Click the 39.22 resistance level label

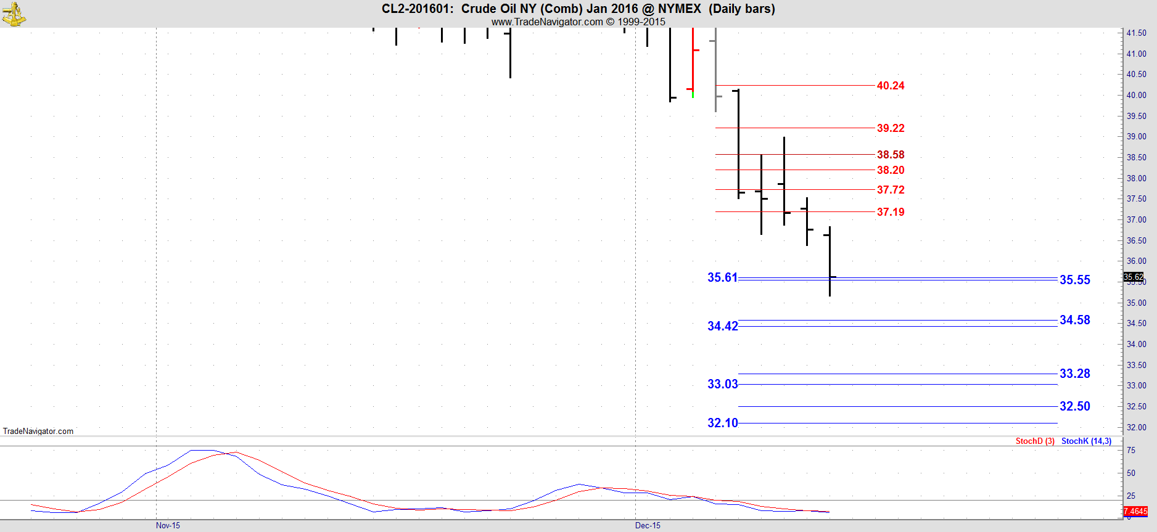[x=890, y=128]
